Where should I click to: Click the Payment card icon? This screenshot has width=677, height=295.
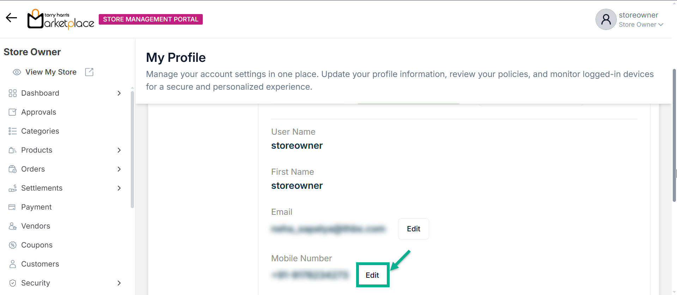pyautogui.click(x=12, y=207)
